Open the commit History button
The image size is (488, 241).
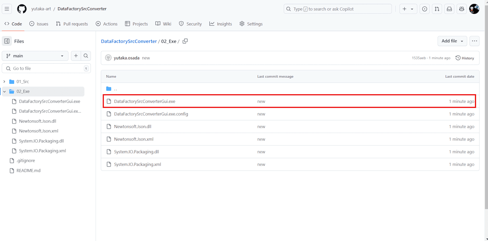click(x=465, y=58)
